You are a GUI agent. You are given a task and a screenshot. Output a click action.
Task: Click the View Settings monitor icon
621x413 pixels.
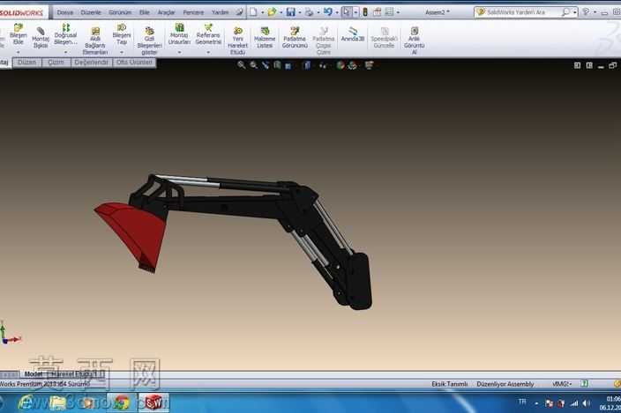tap(369, 65)
